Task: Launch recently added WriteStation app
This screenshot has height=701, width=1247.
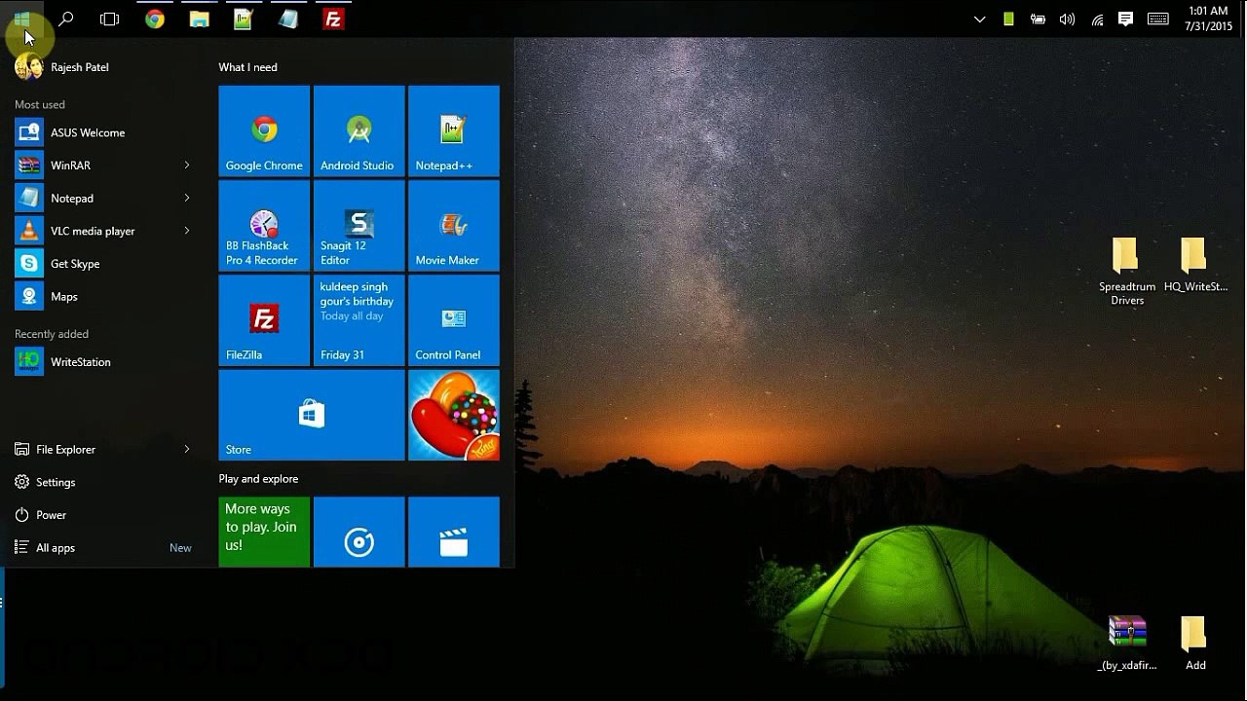Action: click(102, 362)
